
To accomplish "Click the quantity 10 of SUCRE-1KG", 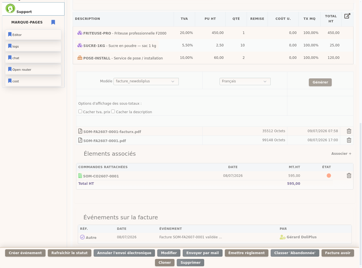I will 242,45.
